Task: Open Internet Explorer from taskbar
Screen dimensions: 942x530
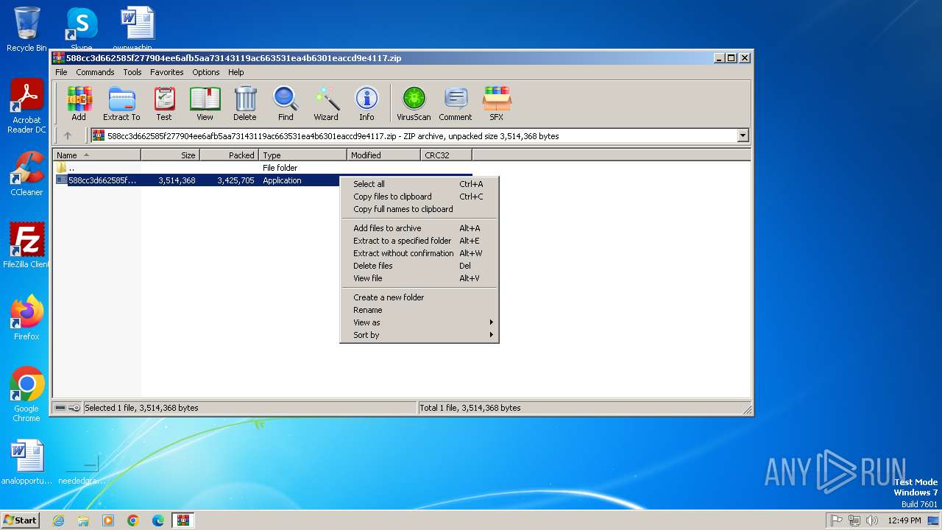Action: tap(58, 520)
